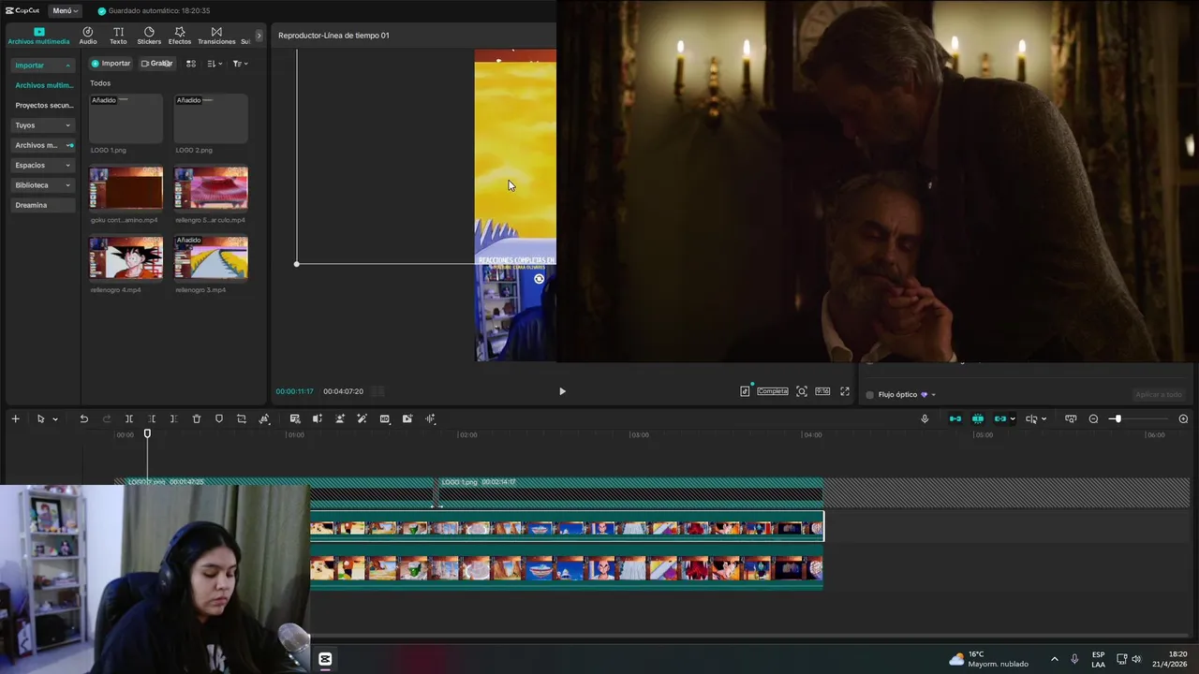
Task: Open the Texto tab
Action: tap(118, 36)
